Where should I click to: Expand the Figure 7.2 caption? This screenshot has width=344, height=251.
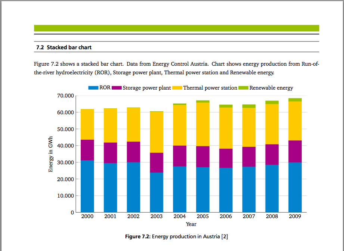(x=176, y=236)
